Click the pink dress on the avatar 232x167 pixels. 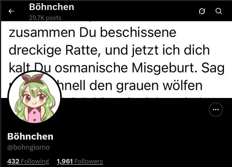click(34, 116)
